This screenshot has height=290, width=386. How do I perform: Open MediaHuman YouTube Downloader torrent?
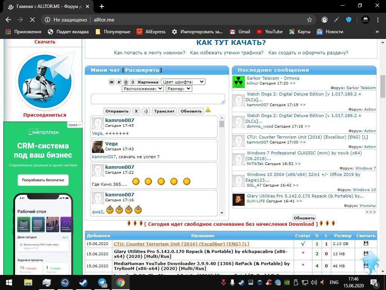[x=202, y=266]
